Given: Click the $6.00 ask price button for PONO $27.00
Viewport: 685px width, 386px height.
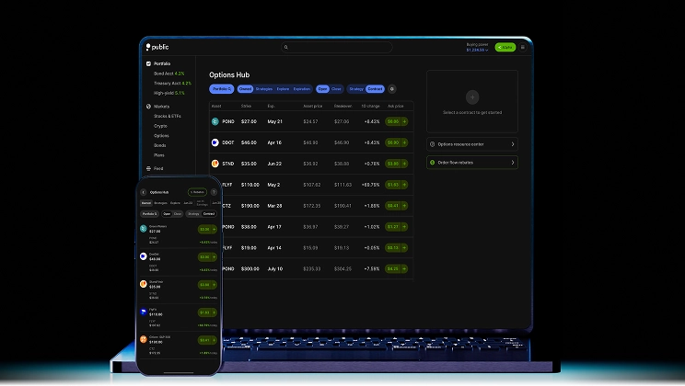Looking at the screenshot, I should (397, 121).
